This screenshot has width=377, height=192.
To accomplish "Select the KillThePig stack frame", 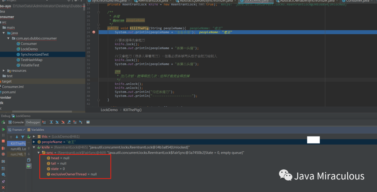I will [x=16, y=144].
